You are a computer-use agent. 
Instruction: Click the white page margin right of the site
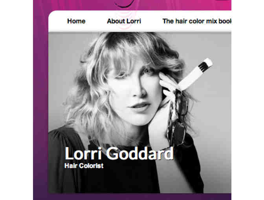pyautogui.click(x=247, y=100)
